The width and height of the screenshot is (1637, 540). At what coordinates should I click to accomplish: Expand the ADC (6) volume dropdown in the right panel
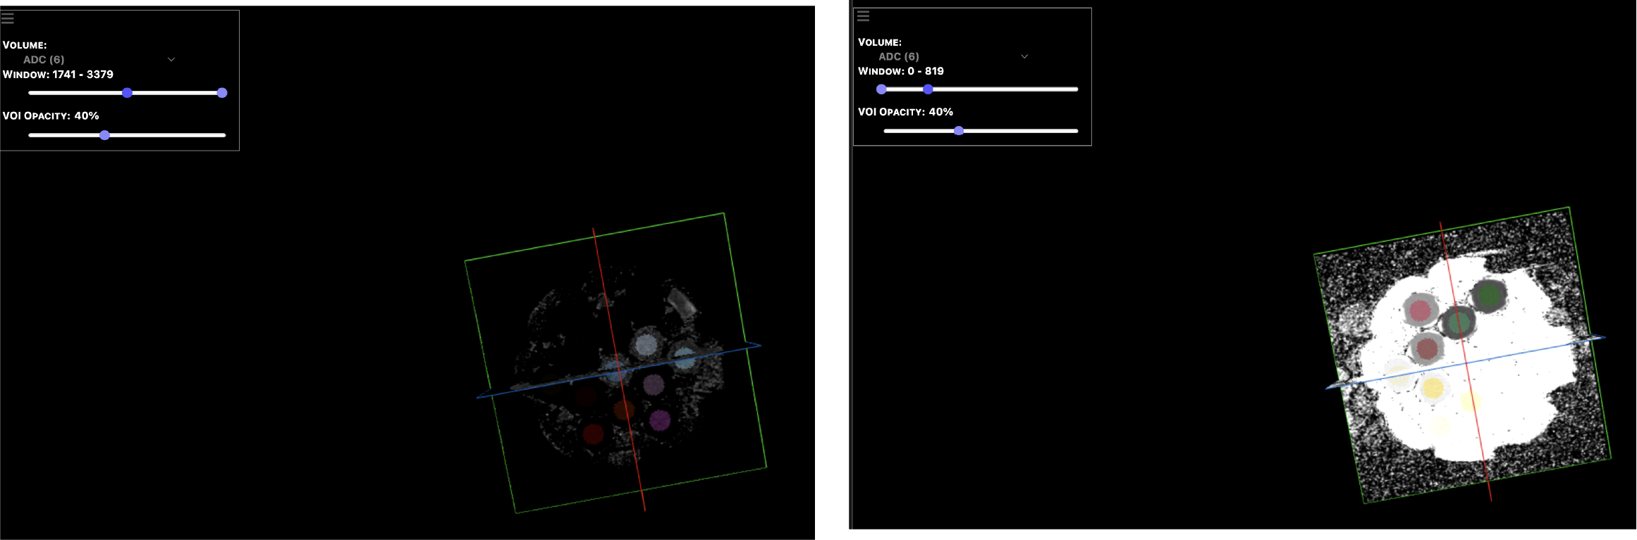[x=1024, y=56]
